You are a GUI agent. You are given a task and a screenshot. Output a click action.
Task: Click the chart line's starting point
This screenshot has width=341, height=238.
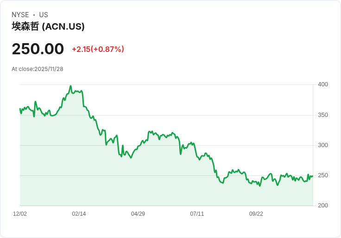pos(20,109)
